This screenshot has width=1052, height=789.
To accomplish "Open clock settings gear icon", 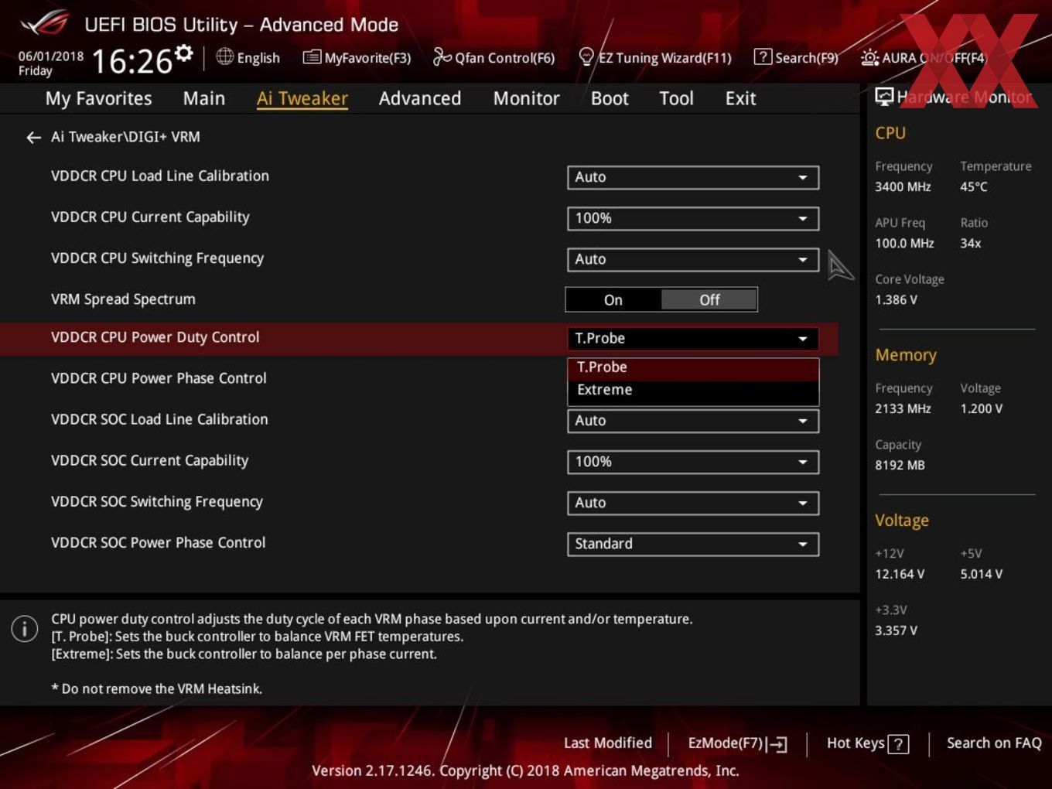I will click(x=183, y=53).
